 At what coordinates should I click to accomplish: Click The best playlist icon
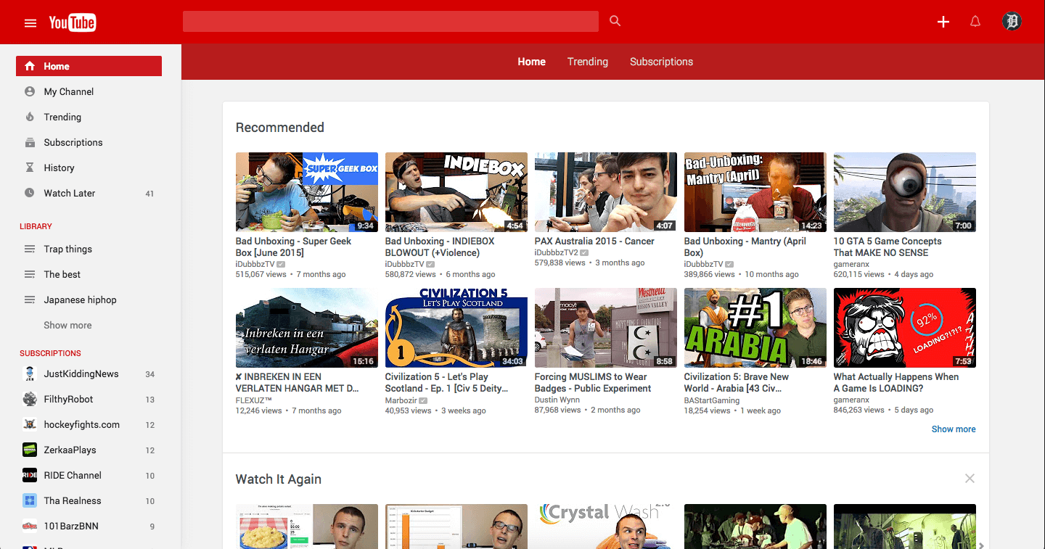click(30, 274)
